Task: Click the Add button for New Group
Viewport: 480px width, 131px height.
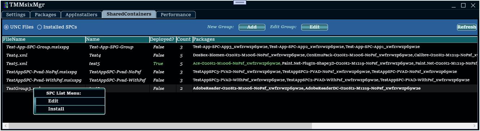Action: [x=252, y=27]
